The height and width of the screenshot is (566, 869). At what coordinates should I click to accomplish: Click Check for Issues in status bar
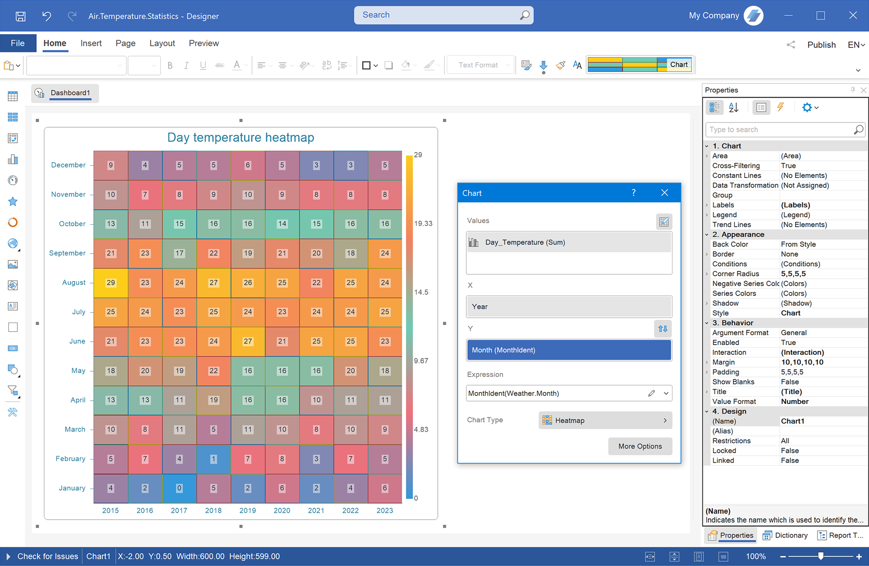click(48, 556)
